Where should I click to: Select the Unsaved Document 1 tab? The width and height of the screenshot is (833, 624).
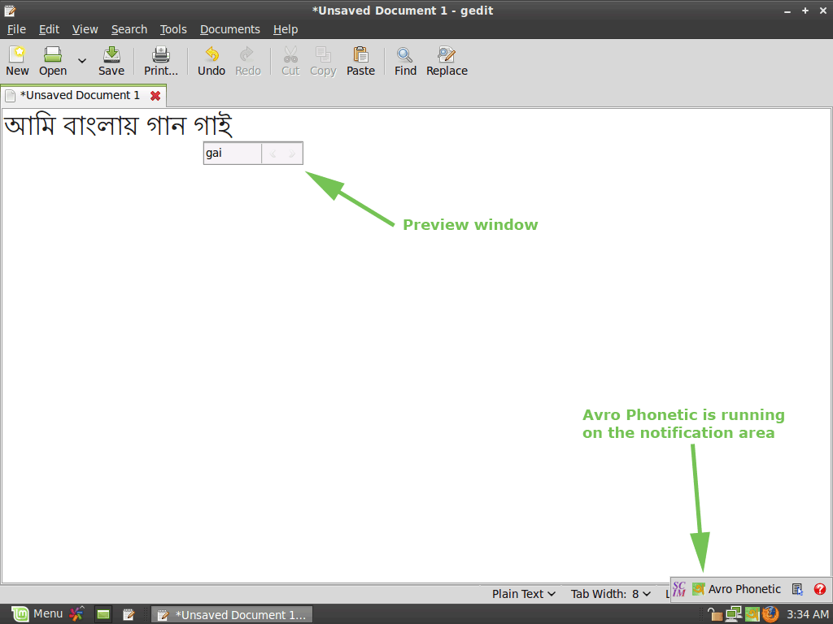click(x=79, y=95)
